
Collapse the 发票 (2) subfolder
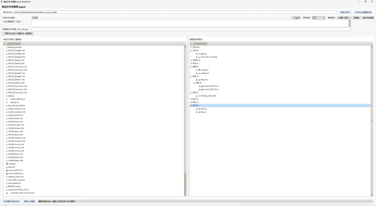[x=194, y=83]
